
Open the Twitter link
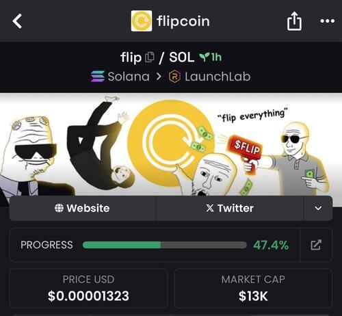(x=230, y=208)
